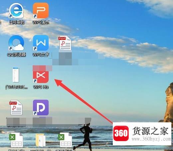Launch the WPS演示 presentation shortcut

pyautogui.click(x=41, y=11)
